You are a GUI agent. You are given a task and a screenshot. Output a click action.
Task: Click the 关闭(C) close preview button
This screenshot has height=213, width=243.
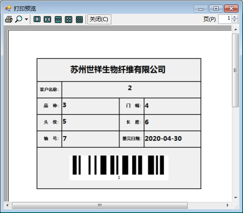99,19
